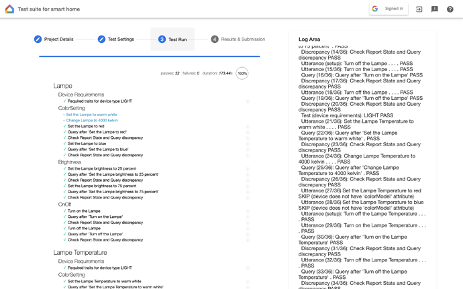Image resolution: width=463 pixels, height=289 pixels.
Task: Click the 'OnOff' section heading
Action: pos(64,205)
